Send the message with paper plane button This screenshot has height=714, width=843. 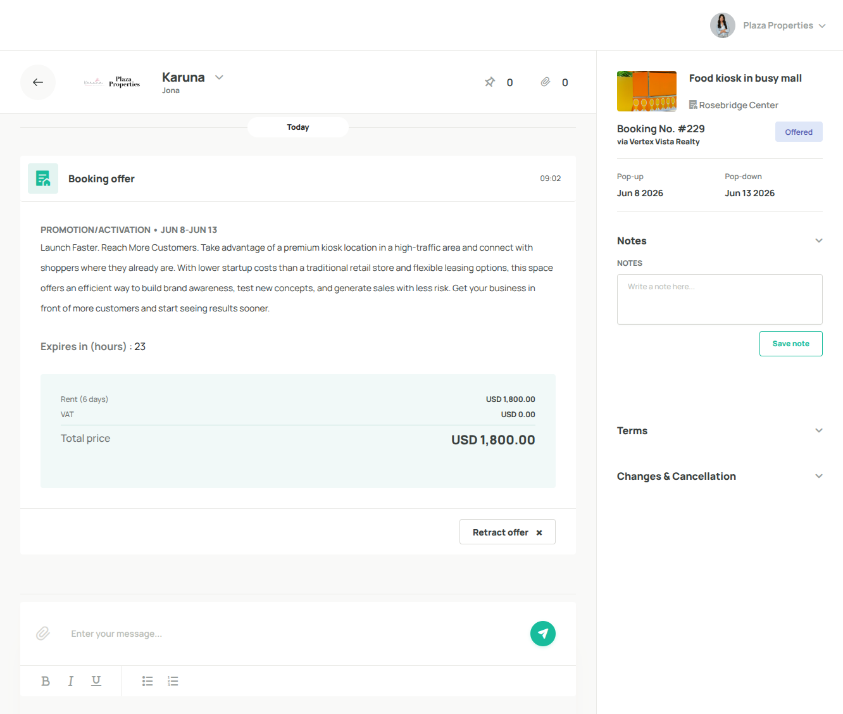click(x=543, y=634)
